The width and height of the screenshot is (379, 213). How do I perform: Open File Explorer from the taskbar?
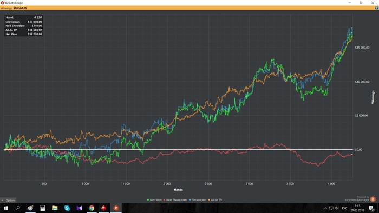tap(55, 208)
